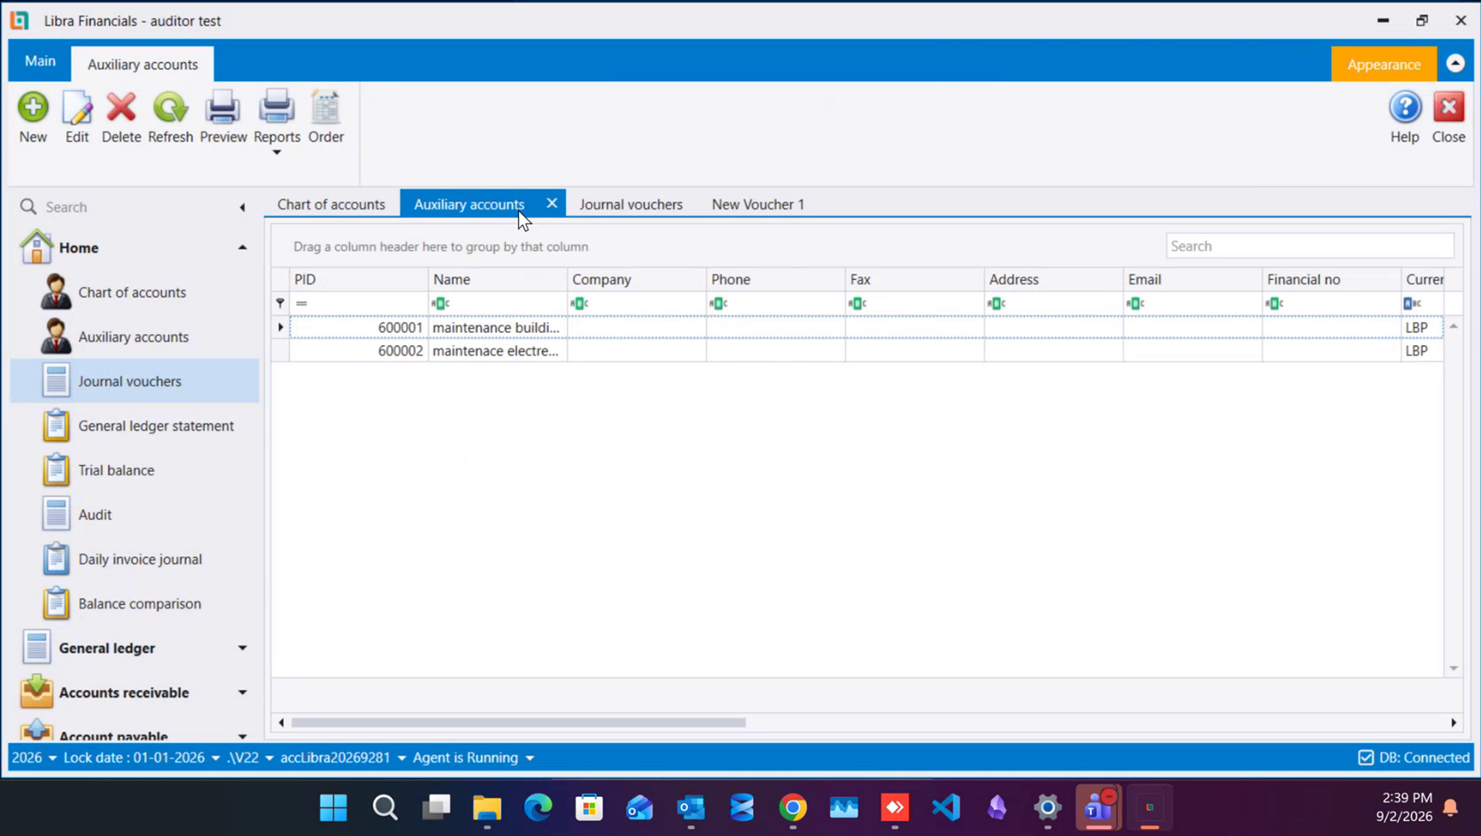Open Daily invoice journal in sidebar
The width and height of the screenshot is (1481, 836).
pos(140,559)
